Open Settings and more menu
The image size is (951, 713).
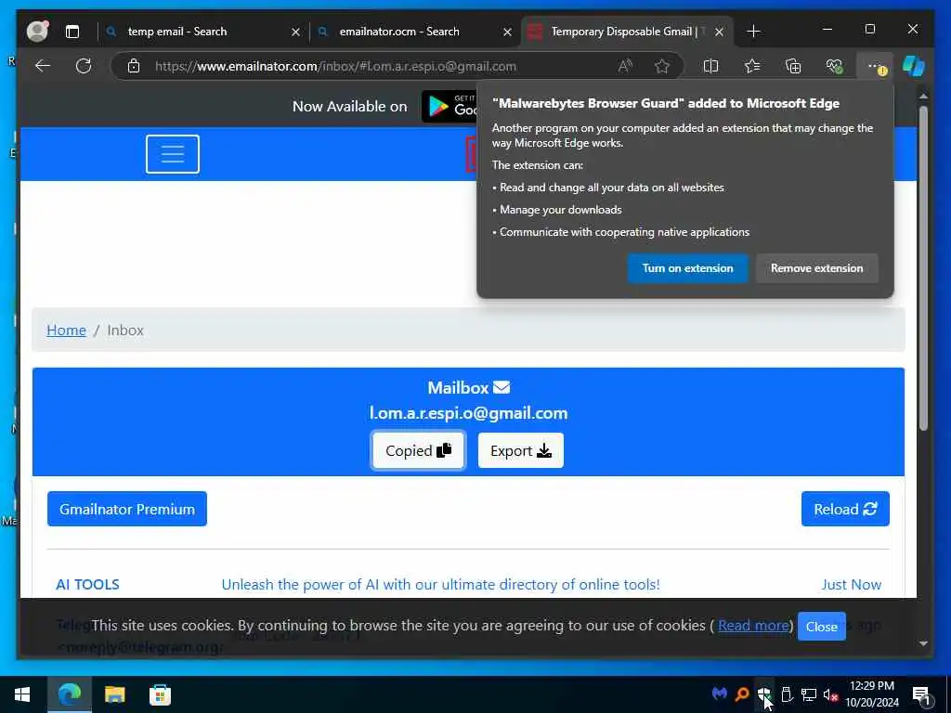(874, 66)
